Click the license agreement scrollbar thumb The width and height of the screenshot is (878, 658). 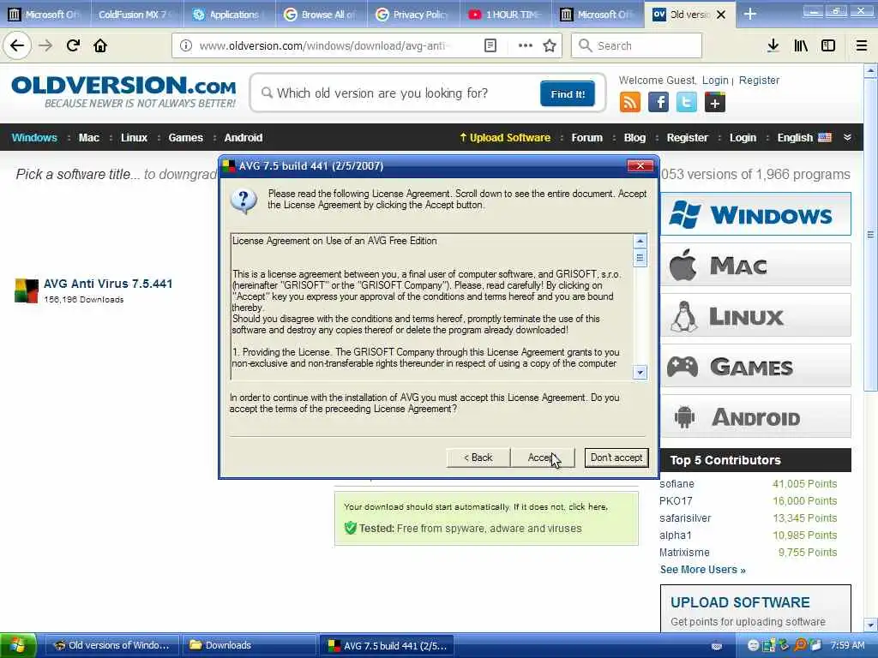coord(640,258)
